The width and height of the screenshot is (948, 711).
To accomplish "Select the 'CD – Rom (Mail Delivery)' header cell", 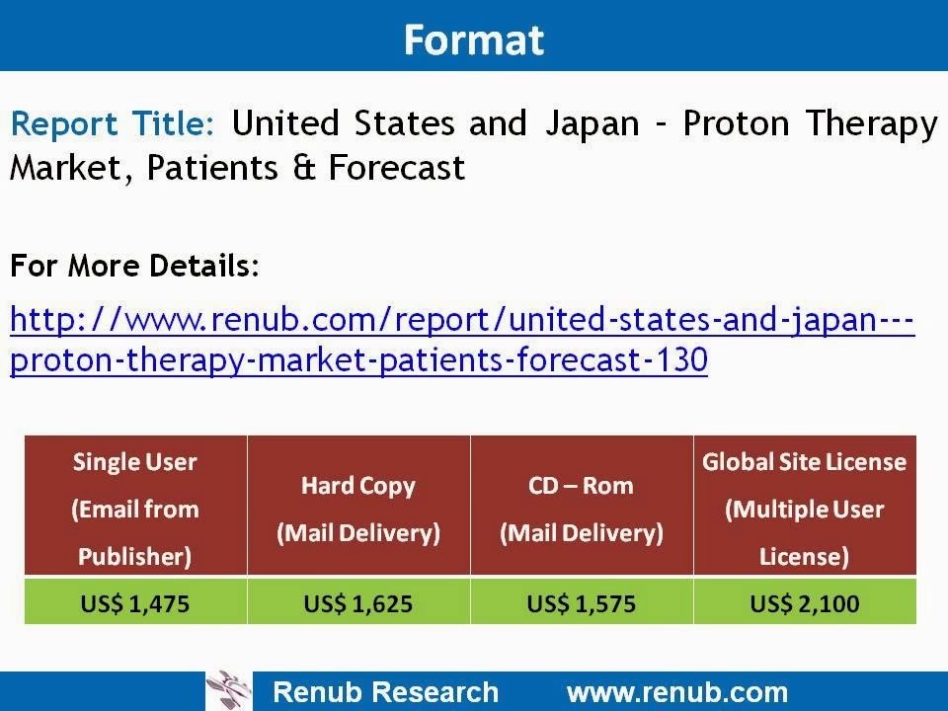I will 582,505.
